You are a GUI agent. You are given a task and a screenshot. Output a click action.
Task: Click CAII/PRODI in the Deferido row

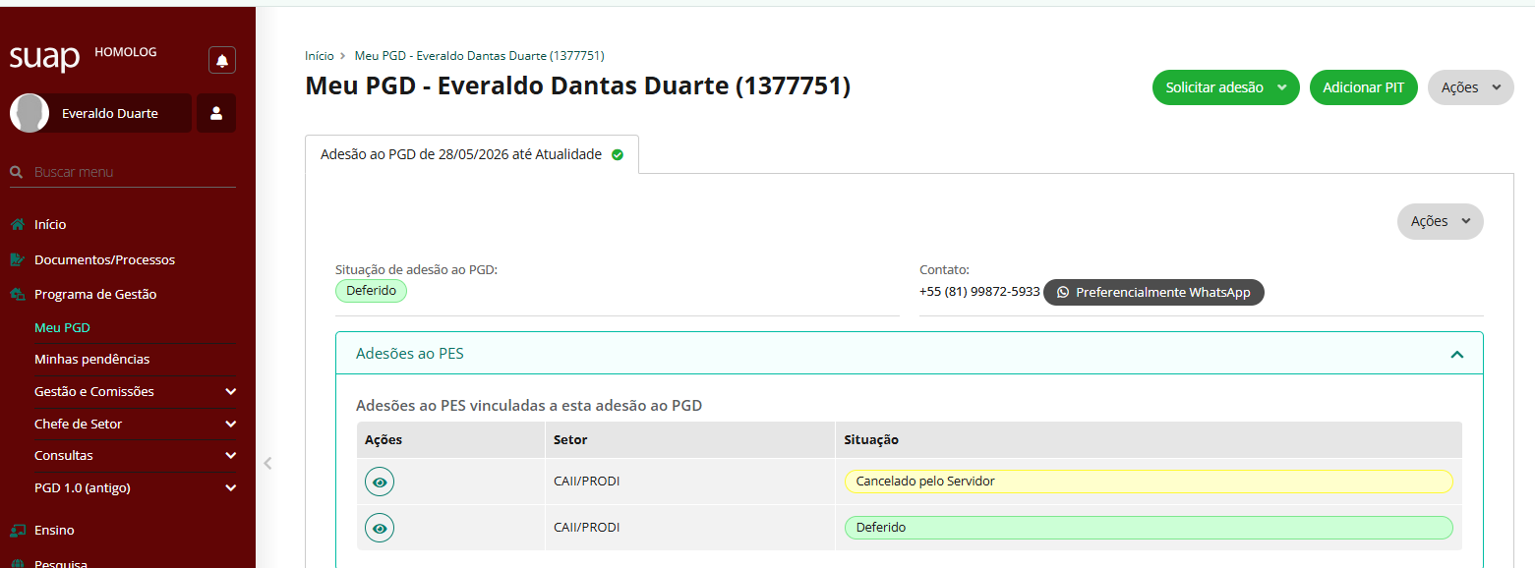coord(587,528)
